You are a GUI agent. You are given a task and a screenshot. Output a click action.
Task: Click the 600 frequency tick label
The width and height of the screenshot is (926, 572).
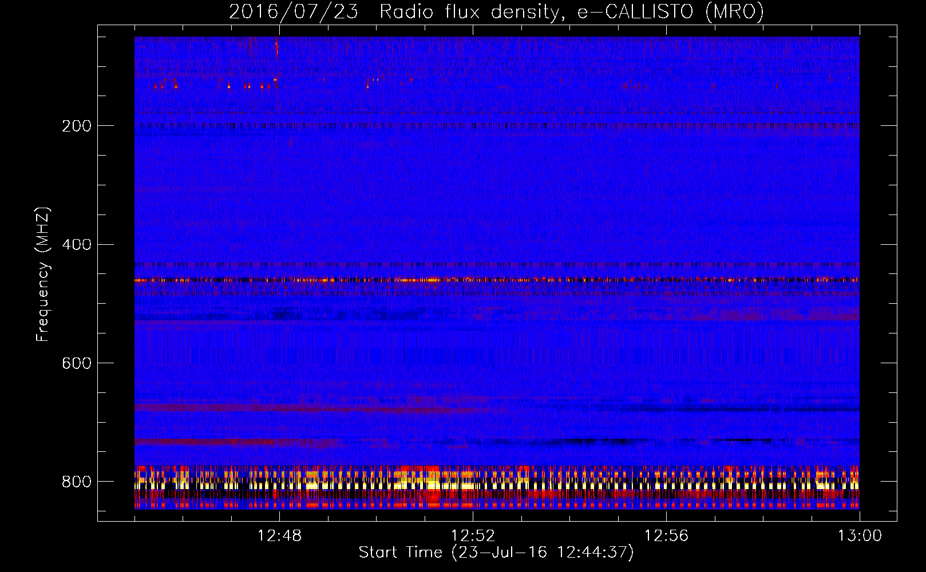(76, 363)
